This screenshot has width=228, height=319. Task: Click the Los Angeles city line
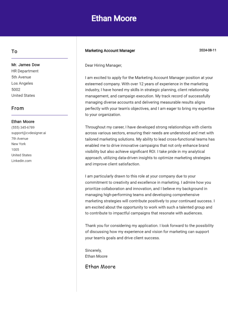pos(22,83)
